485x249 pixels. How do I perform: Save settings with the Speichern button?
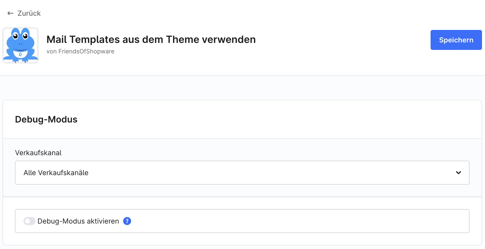(x=456, y=40)
